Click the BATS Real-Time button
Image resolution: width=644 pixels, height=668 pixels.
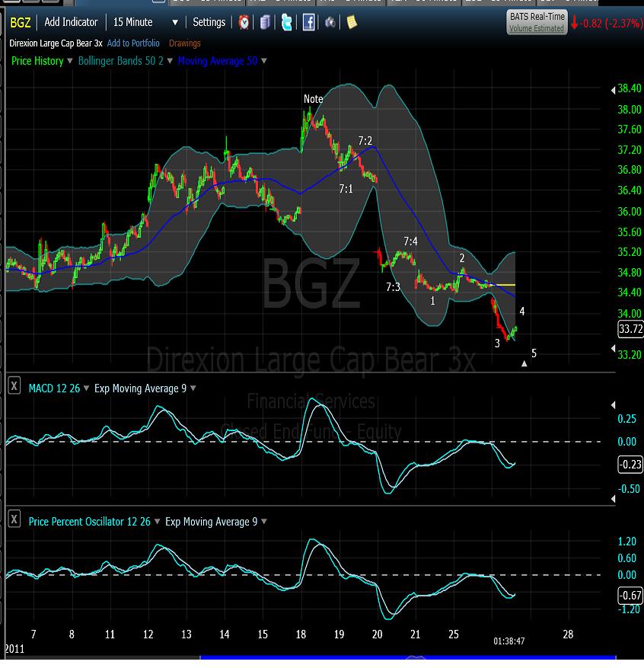tap(537, 21)
